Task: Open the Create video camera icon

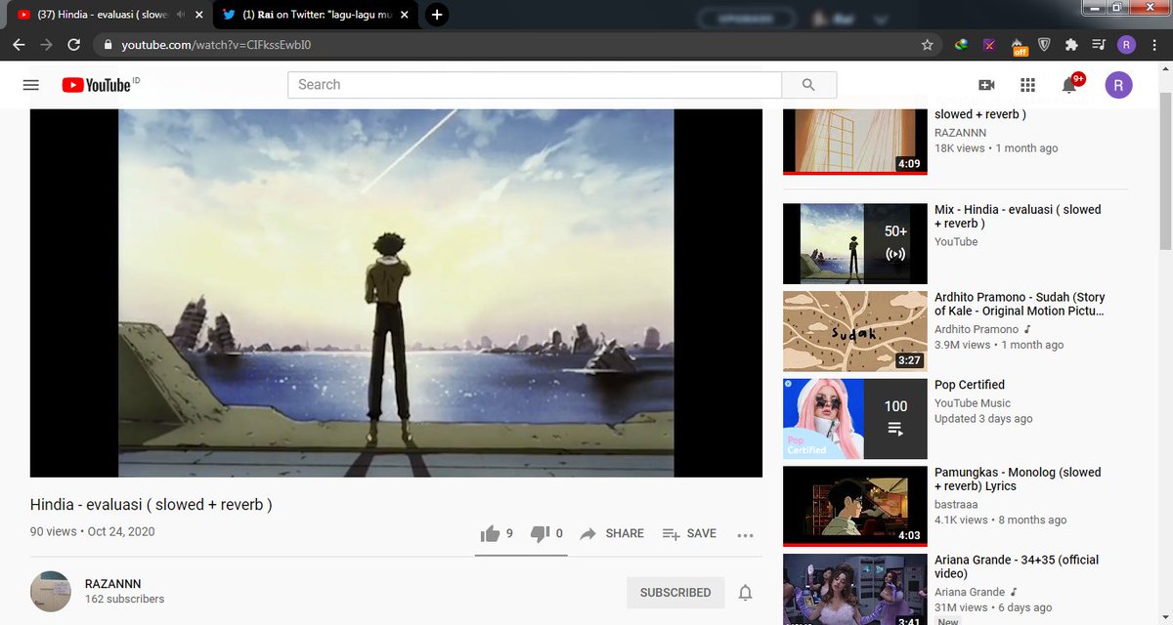Action: pos(986,85)
